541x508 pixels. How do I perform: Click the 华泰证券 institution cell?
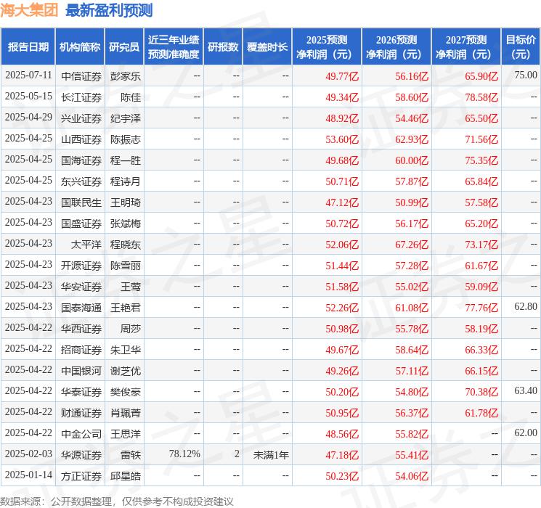pyautogui.click(x=81, y=392)
